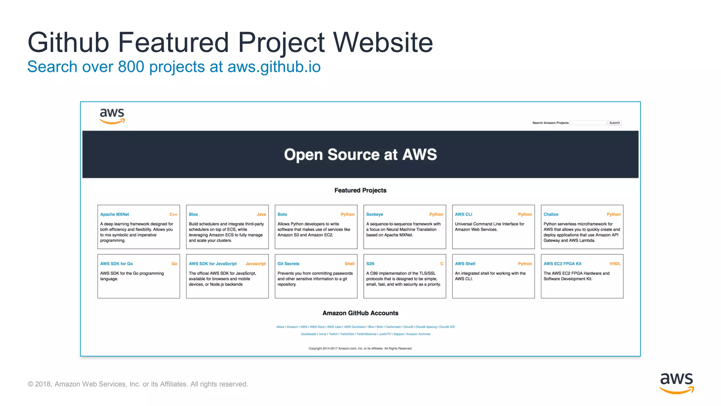Viewport: 721px width, 406px height.
Task: Open the Blox featured project card title
Action: click(193, 214)
